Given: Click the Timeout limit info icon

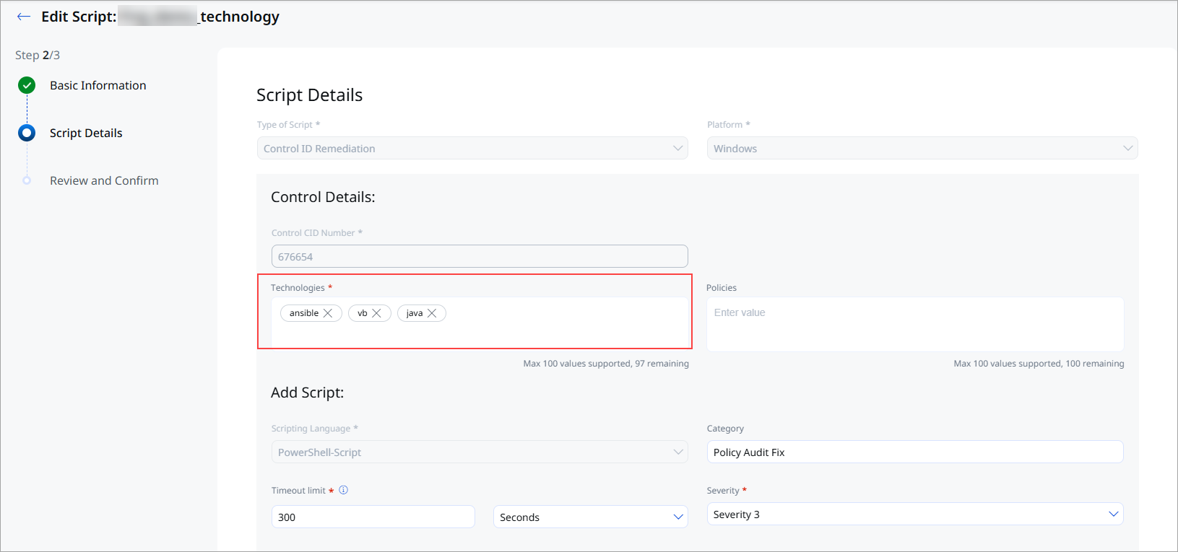Looking at the screenshot, I should pyautogui.click(x=344, y=490).
